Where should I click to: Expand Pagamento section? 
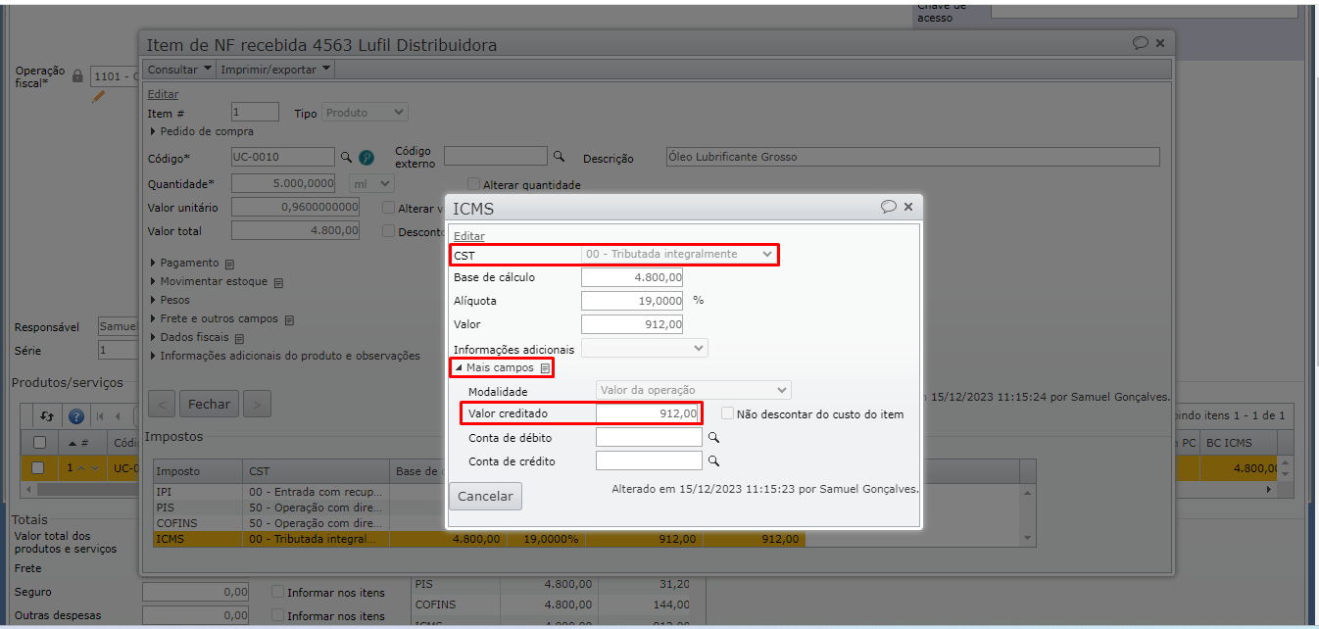tap(183, 263)
